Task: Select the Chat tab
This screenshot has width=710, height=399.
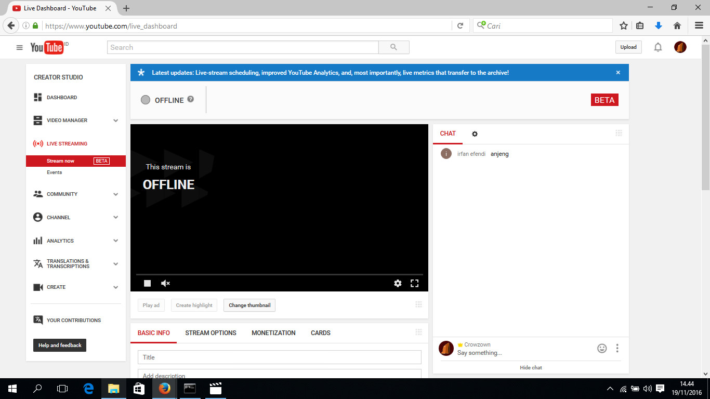Action: pyautogui.click(x=448, y=134)
